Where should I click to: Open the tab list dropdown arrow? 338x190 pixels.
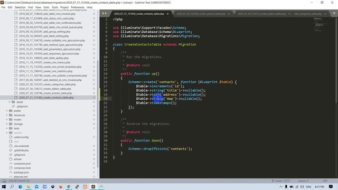334,13
